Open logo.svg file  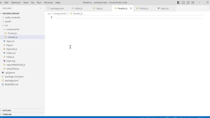tap(11, 61)
